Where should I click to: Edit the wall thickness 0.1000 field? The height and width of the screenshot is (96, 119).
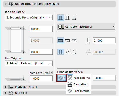point(104,41)
